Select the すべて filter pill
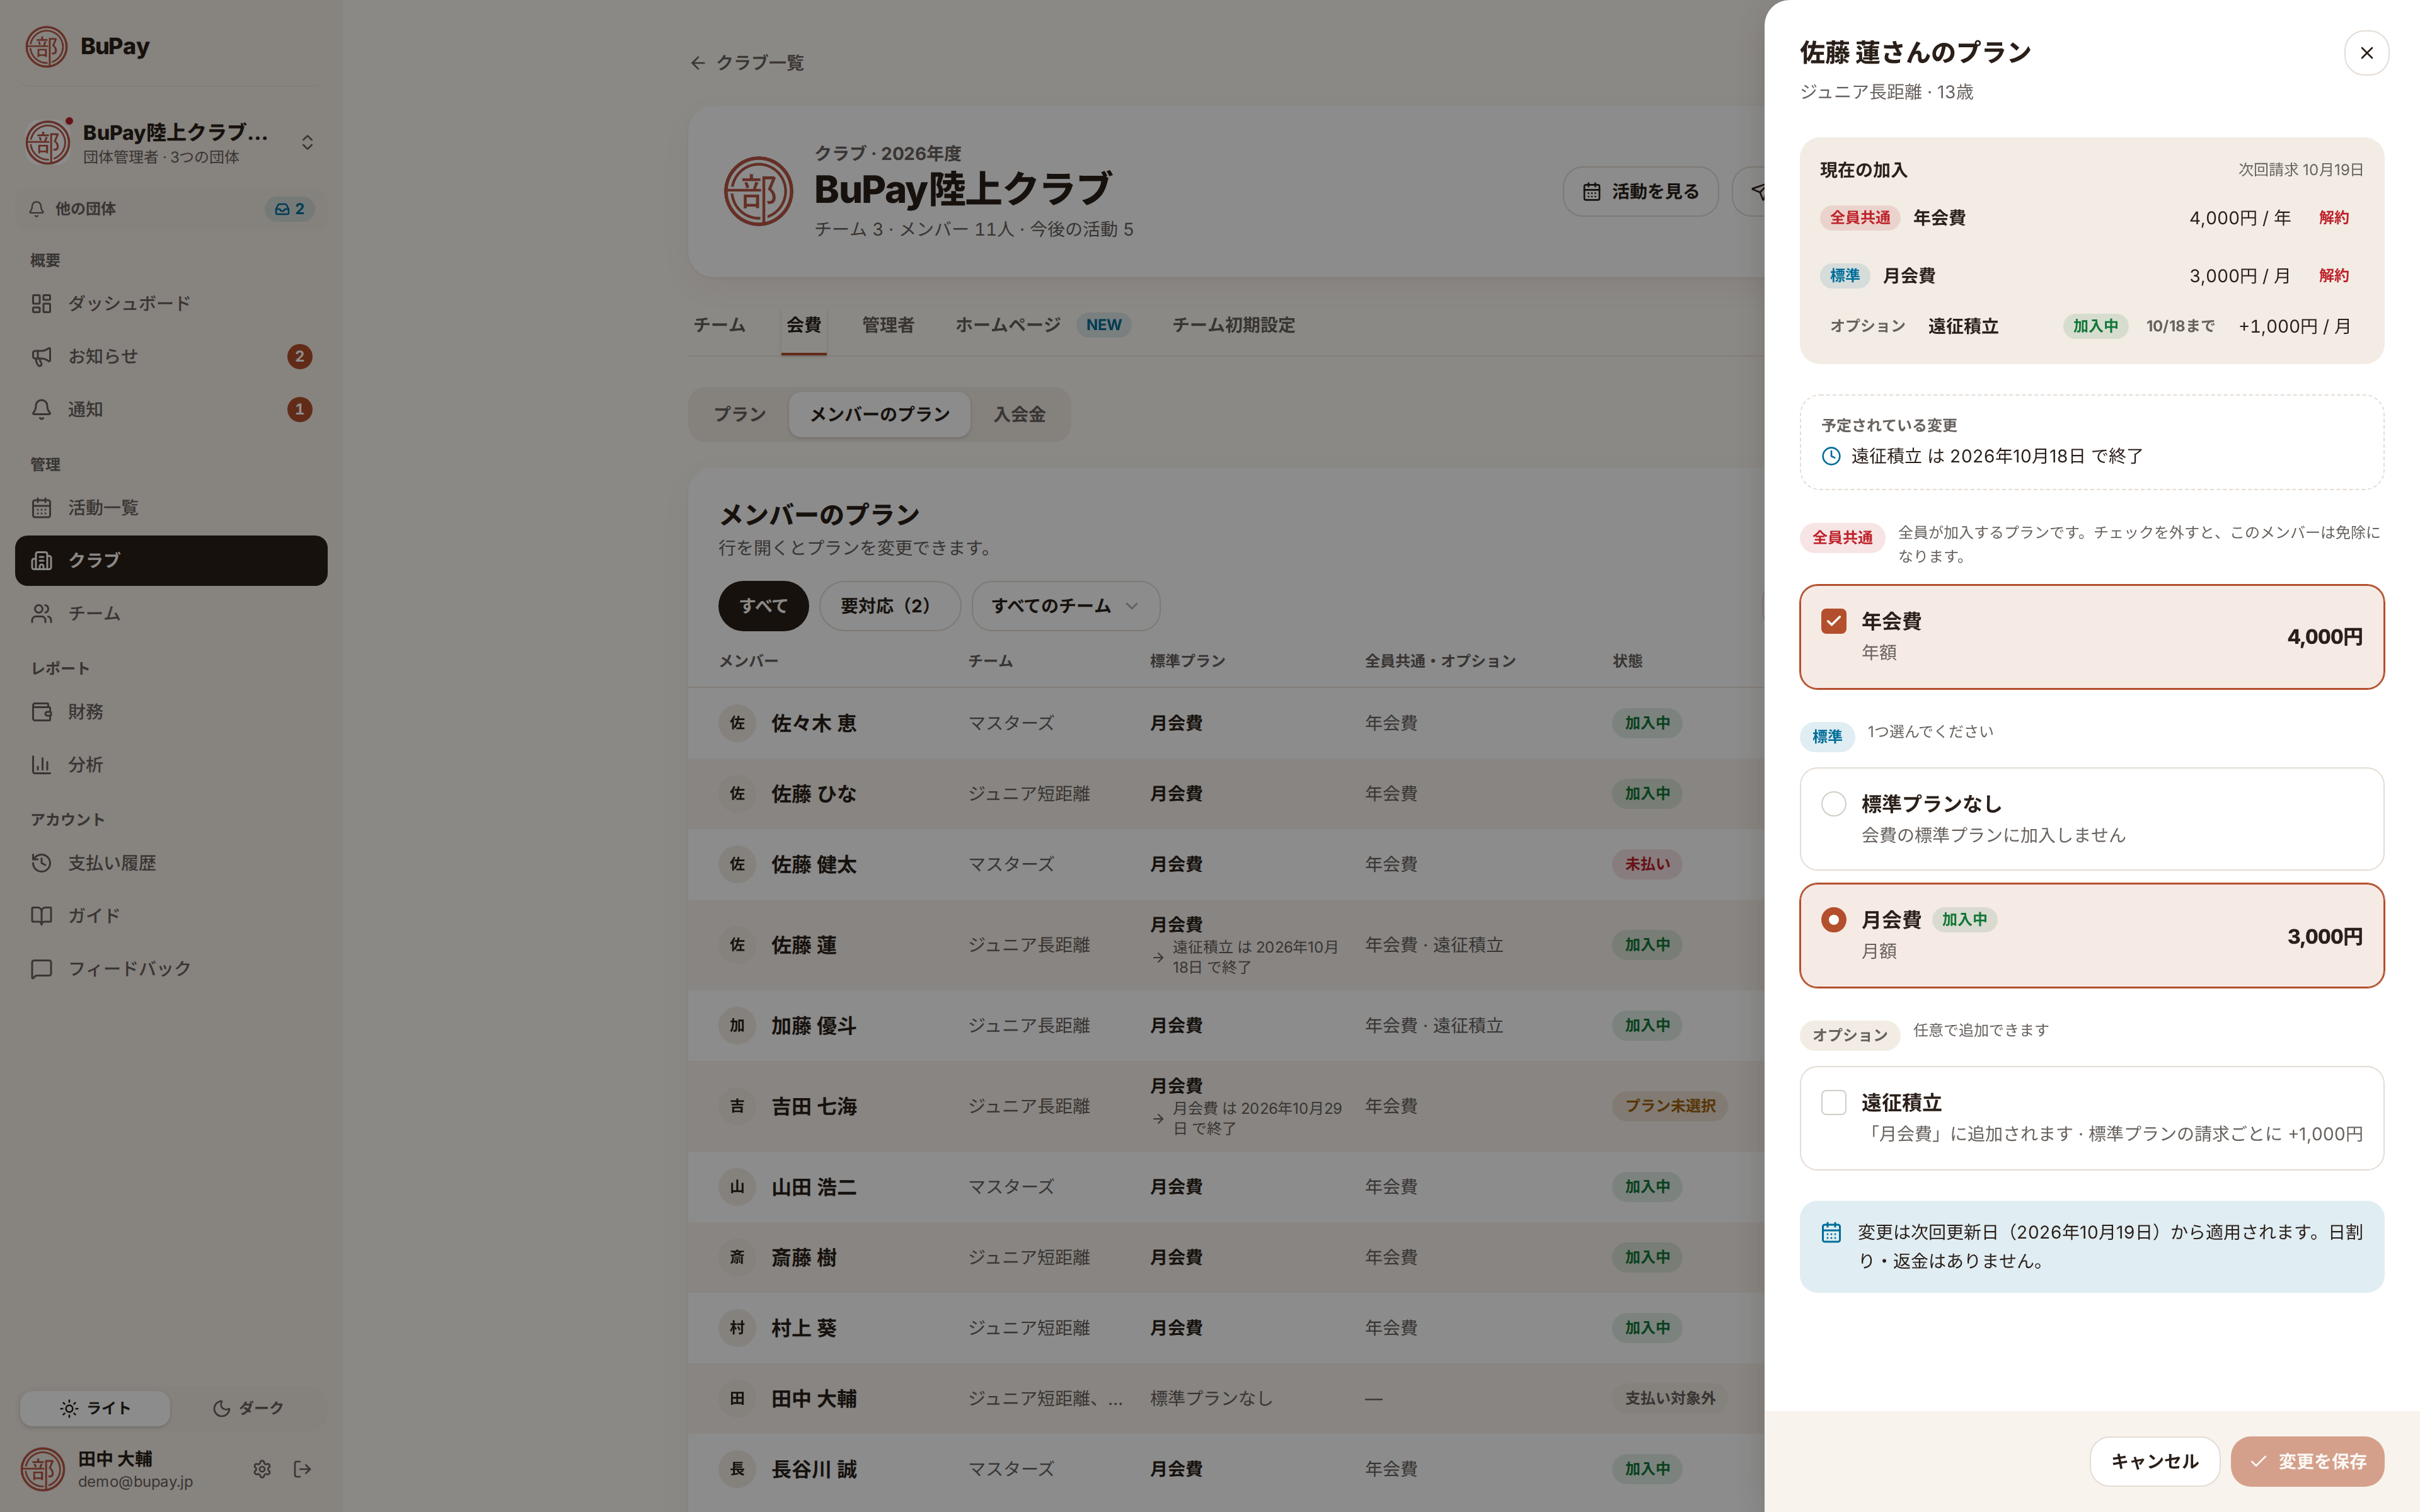This screenshot has width=2420, height=1512. (x=763, y=606)
